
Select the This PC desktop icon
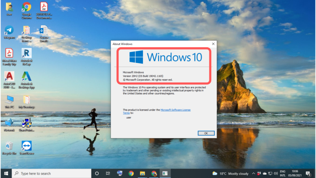pyautogui.click(x=9, y=100)
